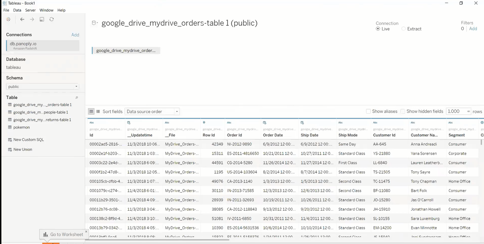This screenshot has width=484, height=244.
Task: Switch to the data grid preview view
Action: tap(91, 112)
